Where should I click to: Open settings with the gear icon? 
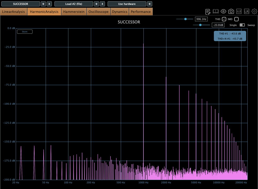coord(254,12)
